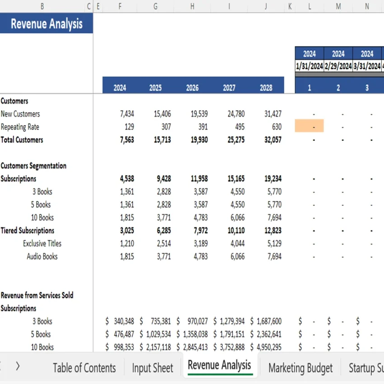Click the Total Customers row label
The width and height of the screenshot is (384, 384).
tap(22, 140)
